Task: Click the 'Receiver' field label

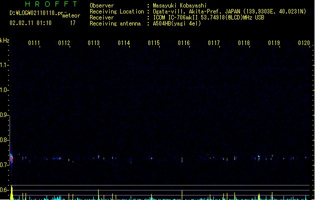Action: pyautogui.click(x=102, y=17)
